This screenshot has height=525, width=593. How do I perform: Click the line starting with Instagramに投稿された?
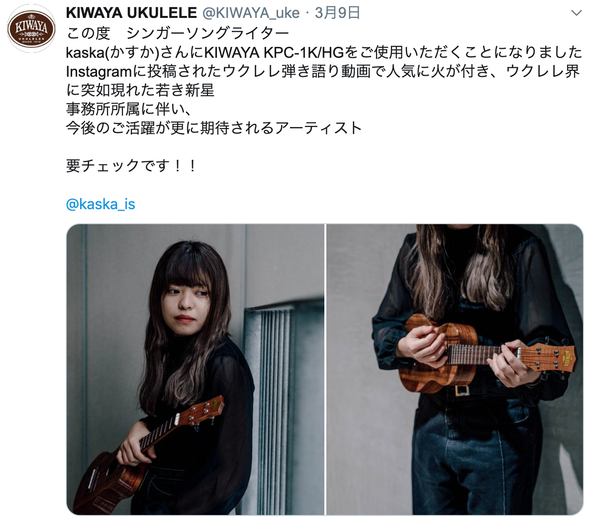[322, 71]
